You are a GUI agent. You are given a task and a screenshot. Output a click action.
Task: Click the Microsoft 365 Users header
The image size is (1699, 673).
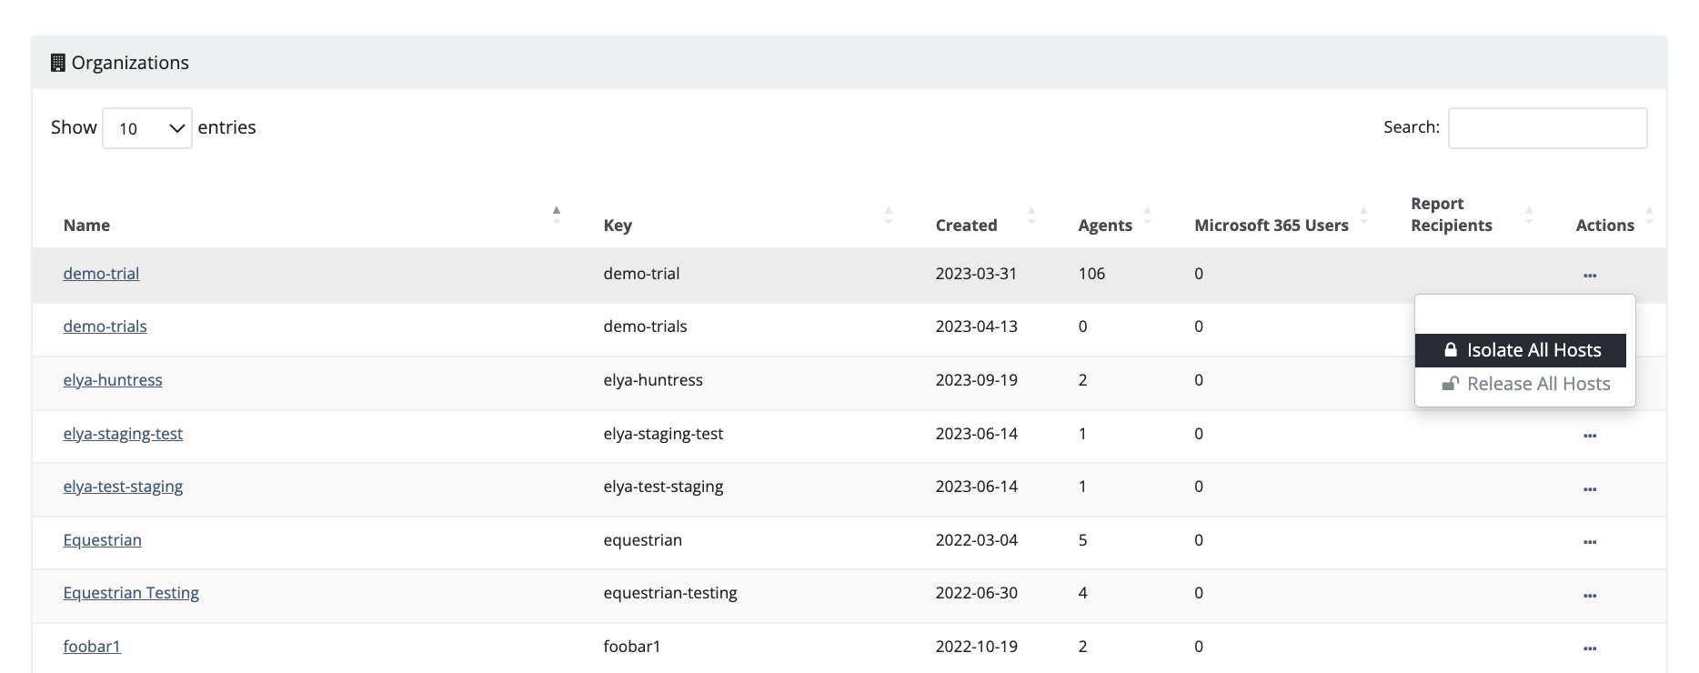pos(1271,226)
